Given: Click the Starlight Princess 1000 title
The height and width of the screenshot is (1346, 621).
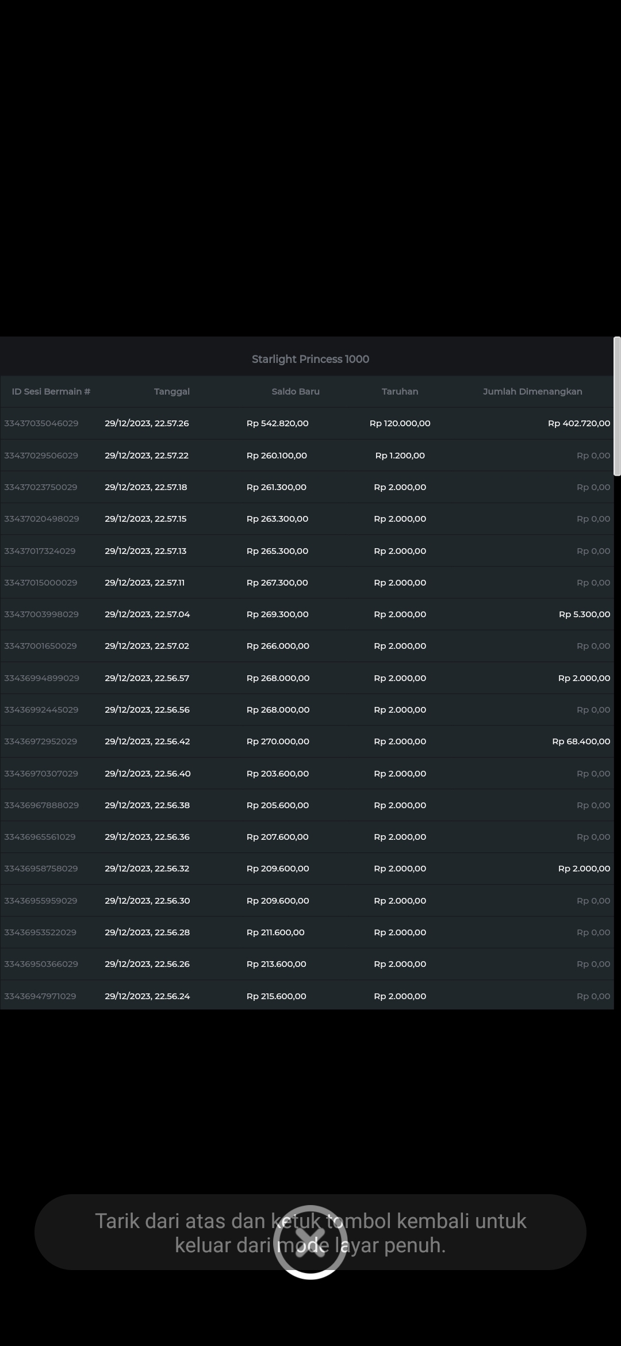Looking at the screenshot, I should point(310,359).
